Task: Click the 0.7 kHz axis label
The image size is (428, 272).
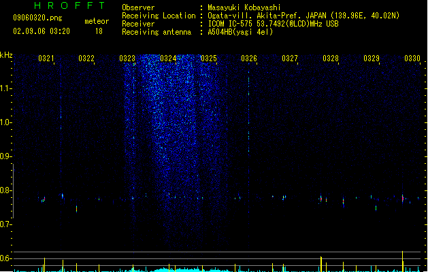Action: [5, 224]
